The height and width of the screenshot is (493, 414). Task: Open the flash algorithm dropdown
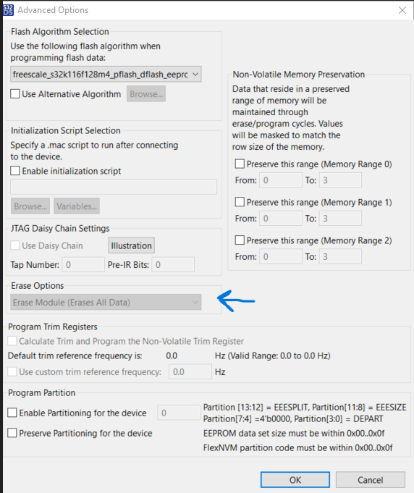coord(106,74)
